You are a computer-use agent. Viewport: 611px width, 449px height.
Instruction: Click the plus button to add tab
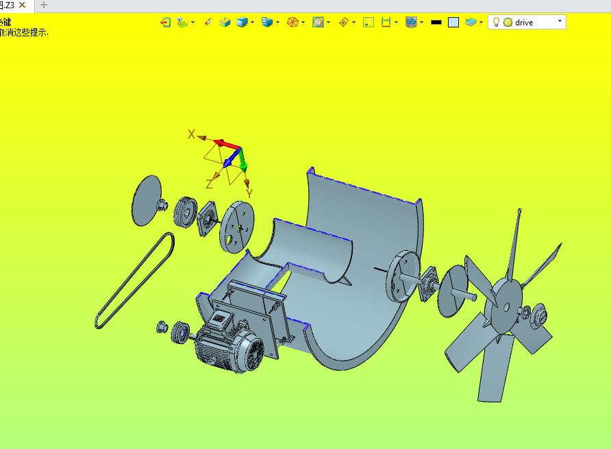(x=44, y=5)
